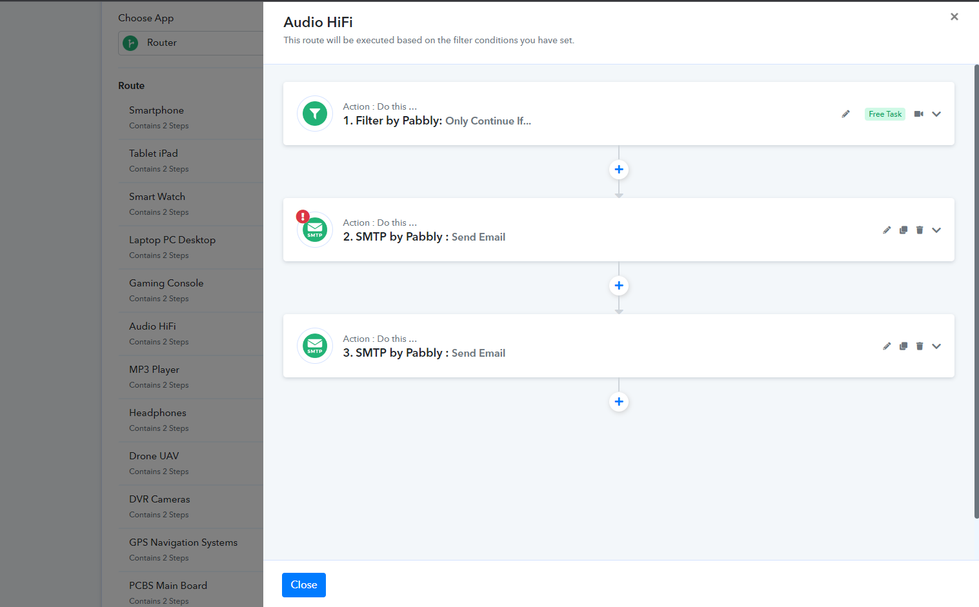Expand the Filter by Pabbly step chevron
The image size is (979, 607).
point(936,114)
